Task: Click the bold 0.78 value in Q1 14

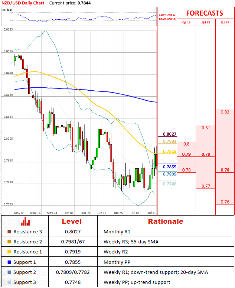Action: [x=225, y=170]
